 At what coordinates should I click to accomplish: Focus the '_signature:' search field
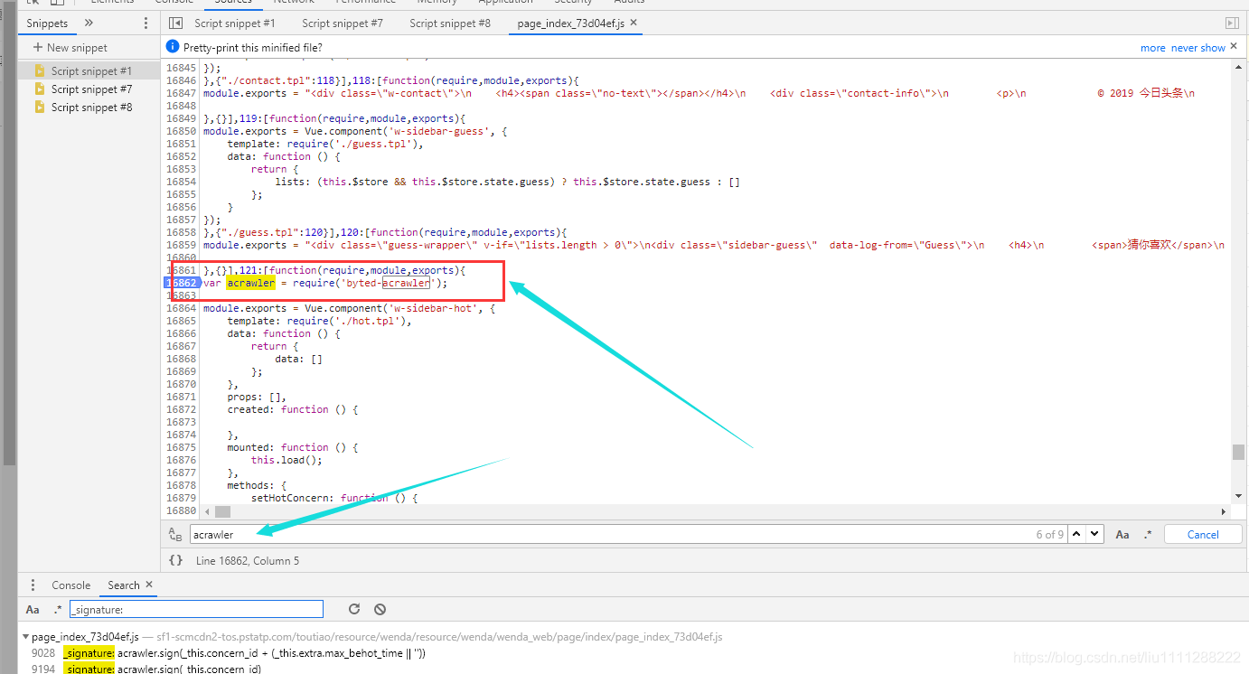[196, 610]
